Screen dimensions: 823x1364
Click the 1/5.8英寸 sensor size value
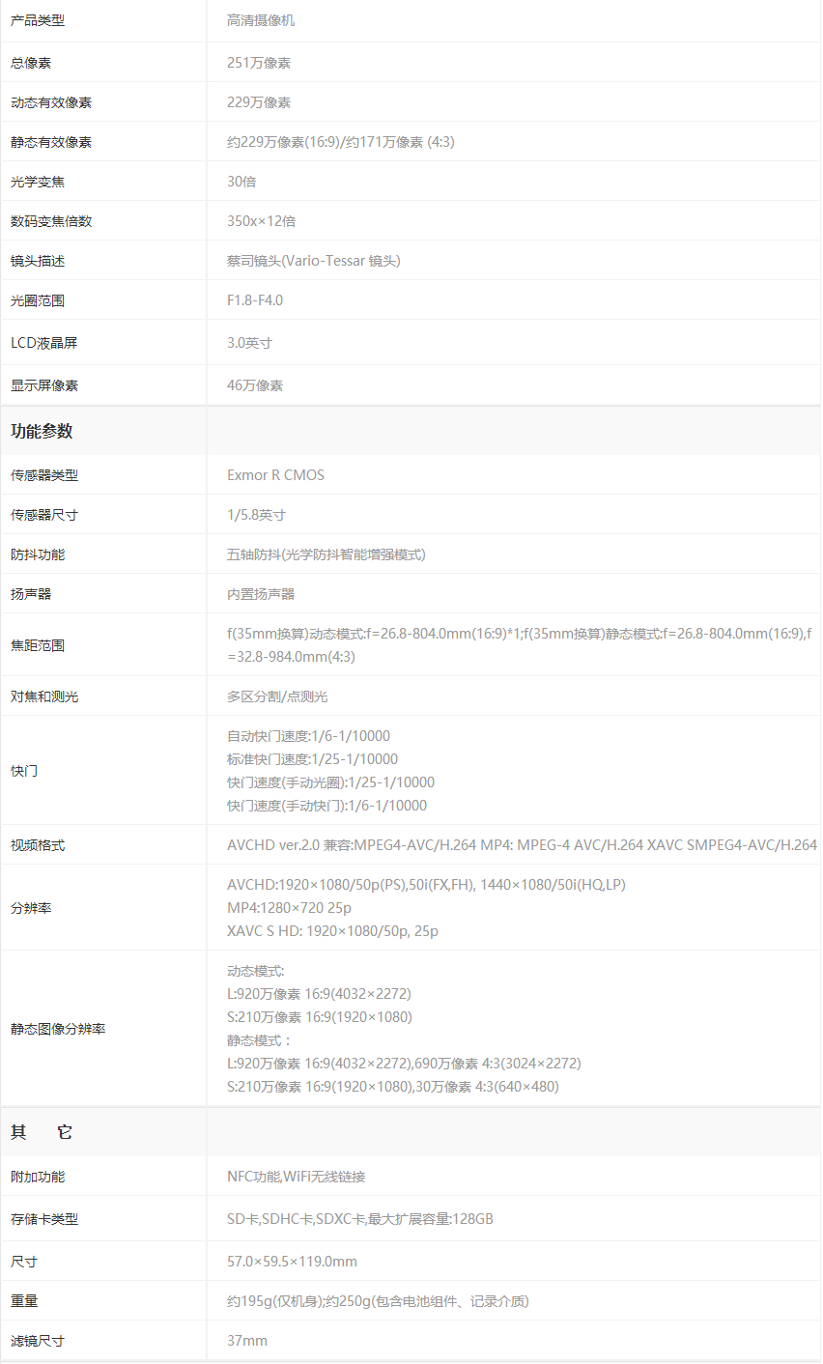click(256, 515)
